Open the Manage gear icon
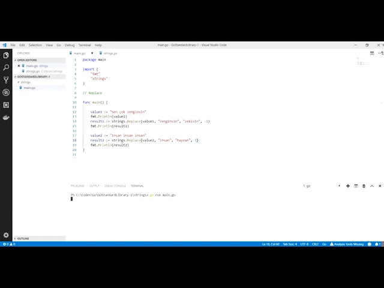This screenshot has height=288, width=384. tap(6, 235)
